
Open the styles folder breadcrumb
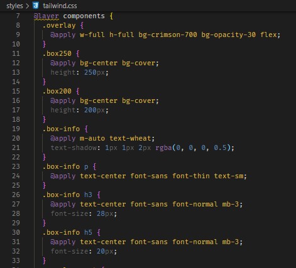[14, 6]
